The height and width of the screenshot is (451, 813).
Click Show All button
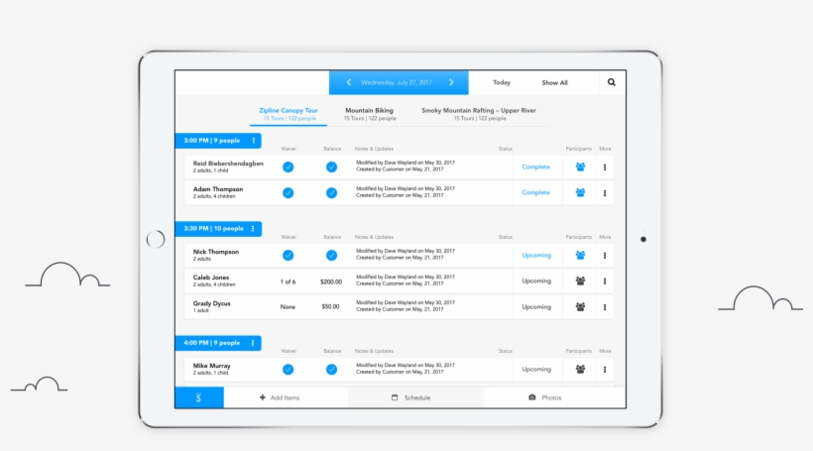555,82
